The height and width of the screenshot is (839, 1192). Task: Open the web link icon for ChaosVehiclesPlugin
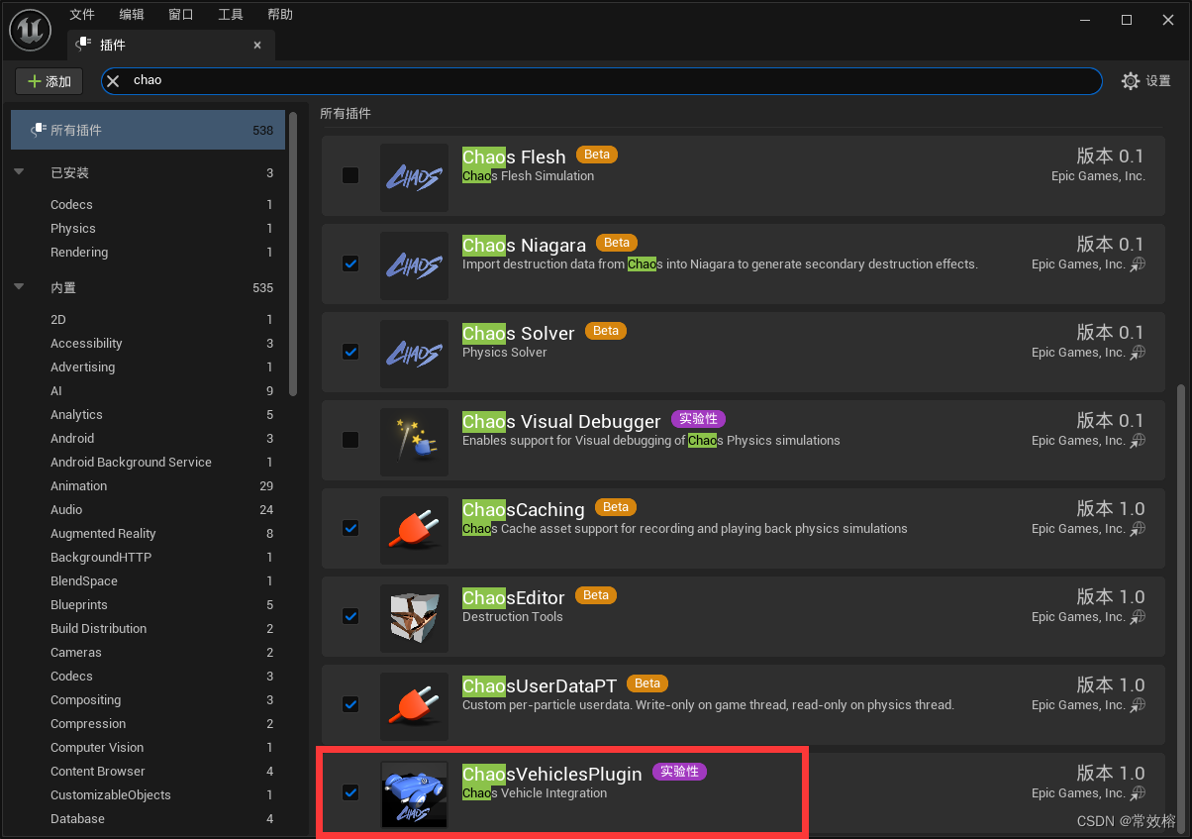(x=1139, y=792)
